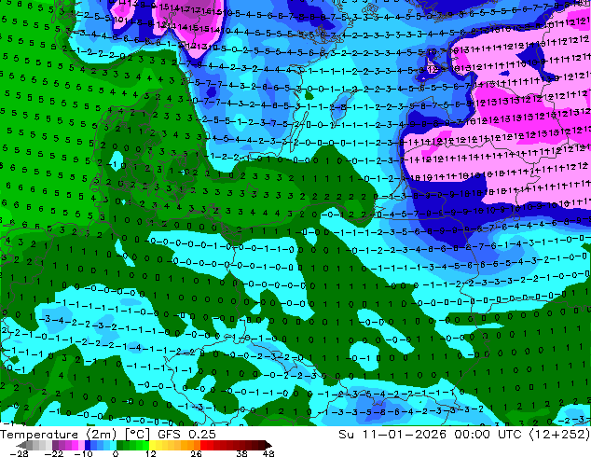Image resolution: width=591 pixels, height=457 pixels.
Task: Click the '-10' legend scale value
Action: coord(84,453)
